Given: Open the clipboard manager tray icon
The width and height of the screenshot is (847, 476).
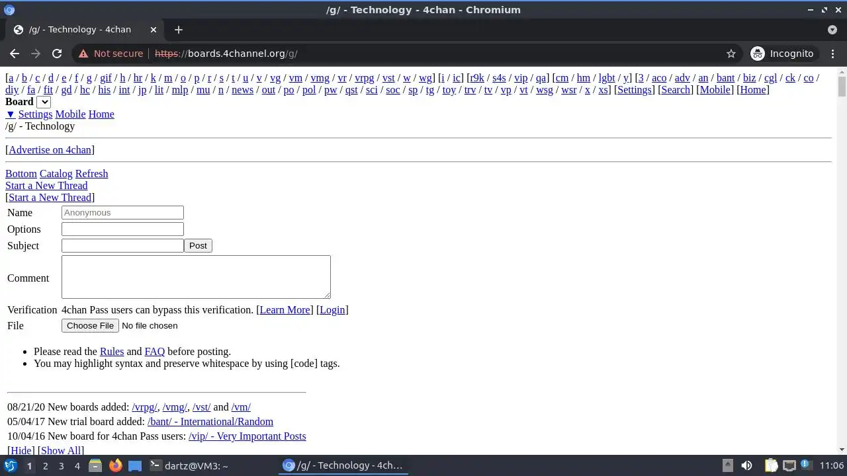Looking at the screenshot, I should click(771, 465).
